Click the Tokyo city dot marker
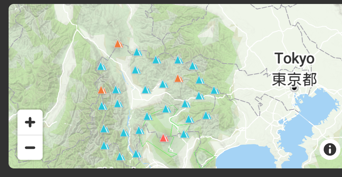Screen dimensions: 342x177 (294, 88)
